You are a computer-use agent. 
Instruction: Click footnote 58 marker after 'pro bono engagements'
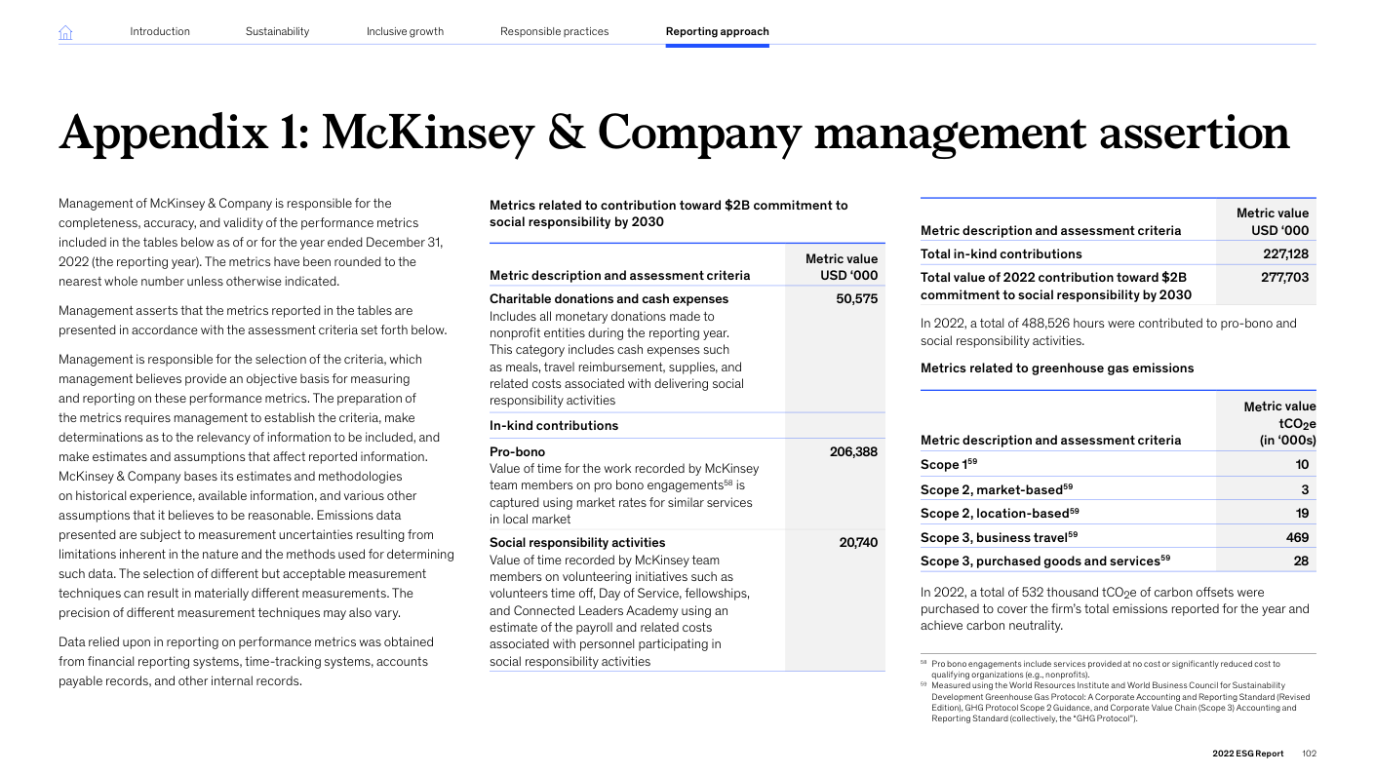[x=727, y=483]
